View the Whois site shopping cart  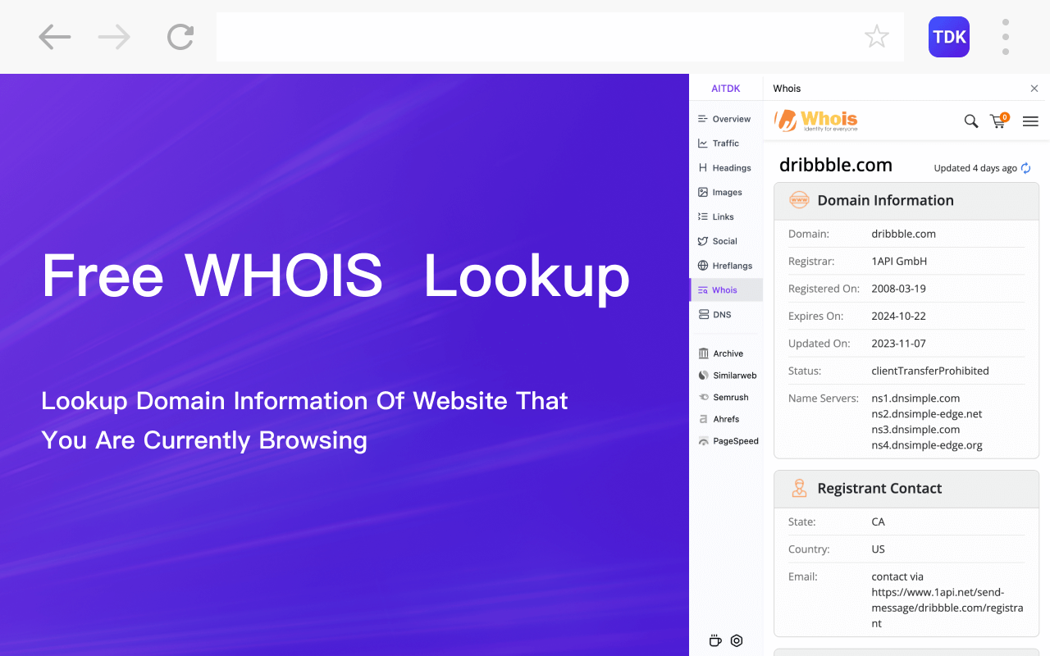tap(998, 121)
